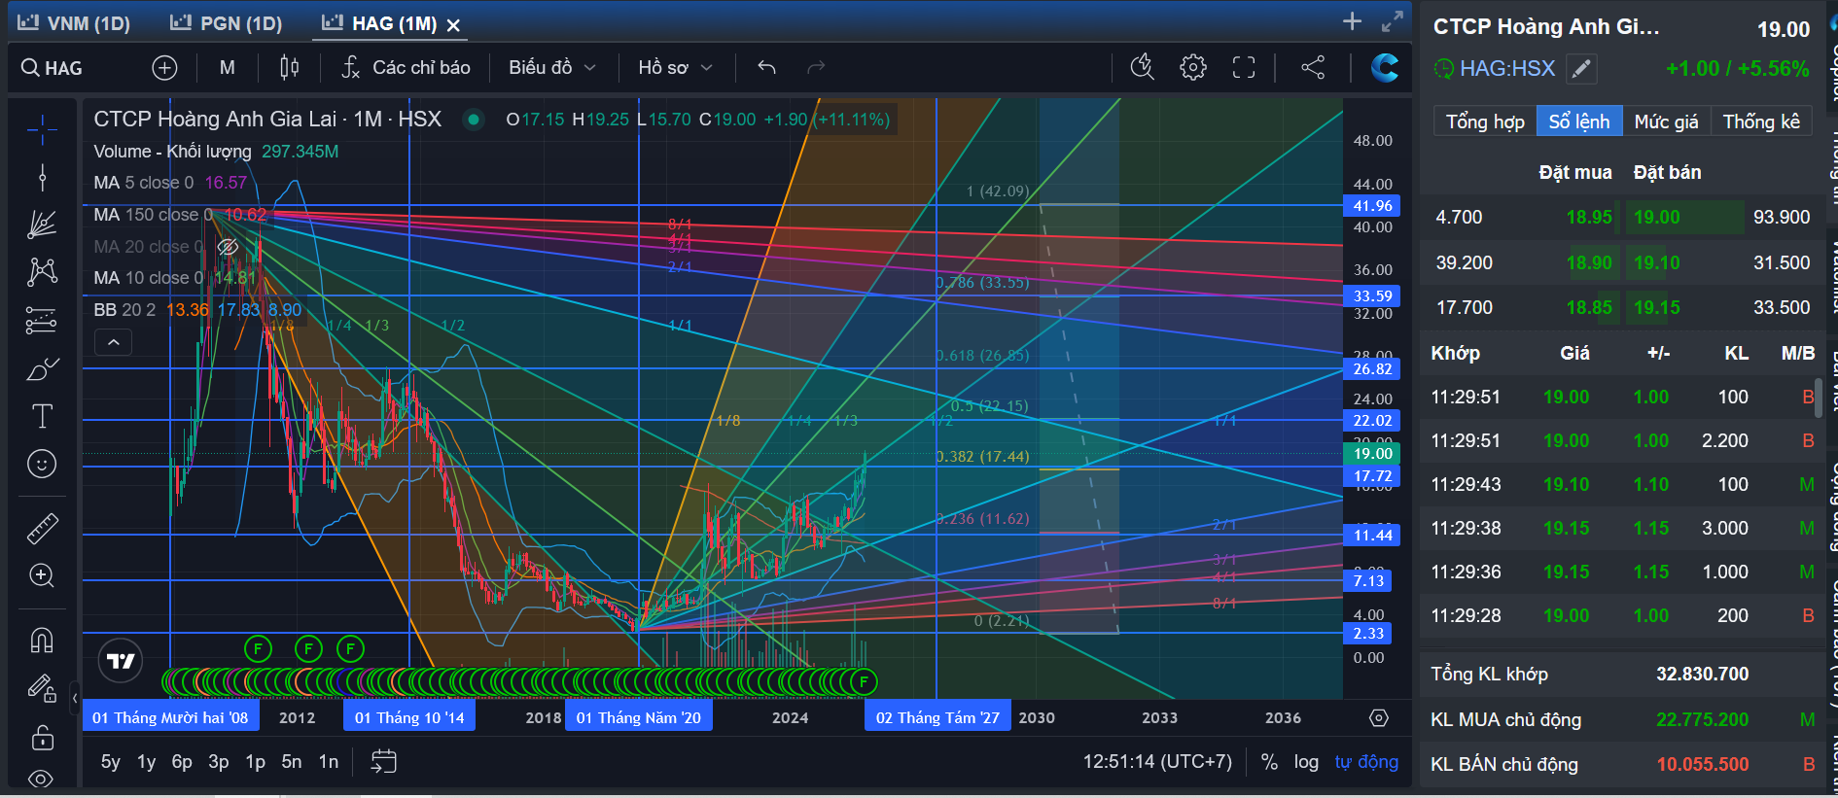Open the time axis settings gear
This screenshot has height=798, width=1838.
(1379, 717)
